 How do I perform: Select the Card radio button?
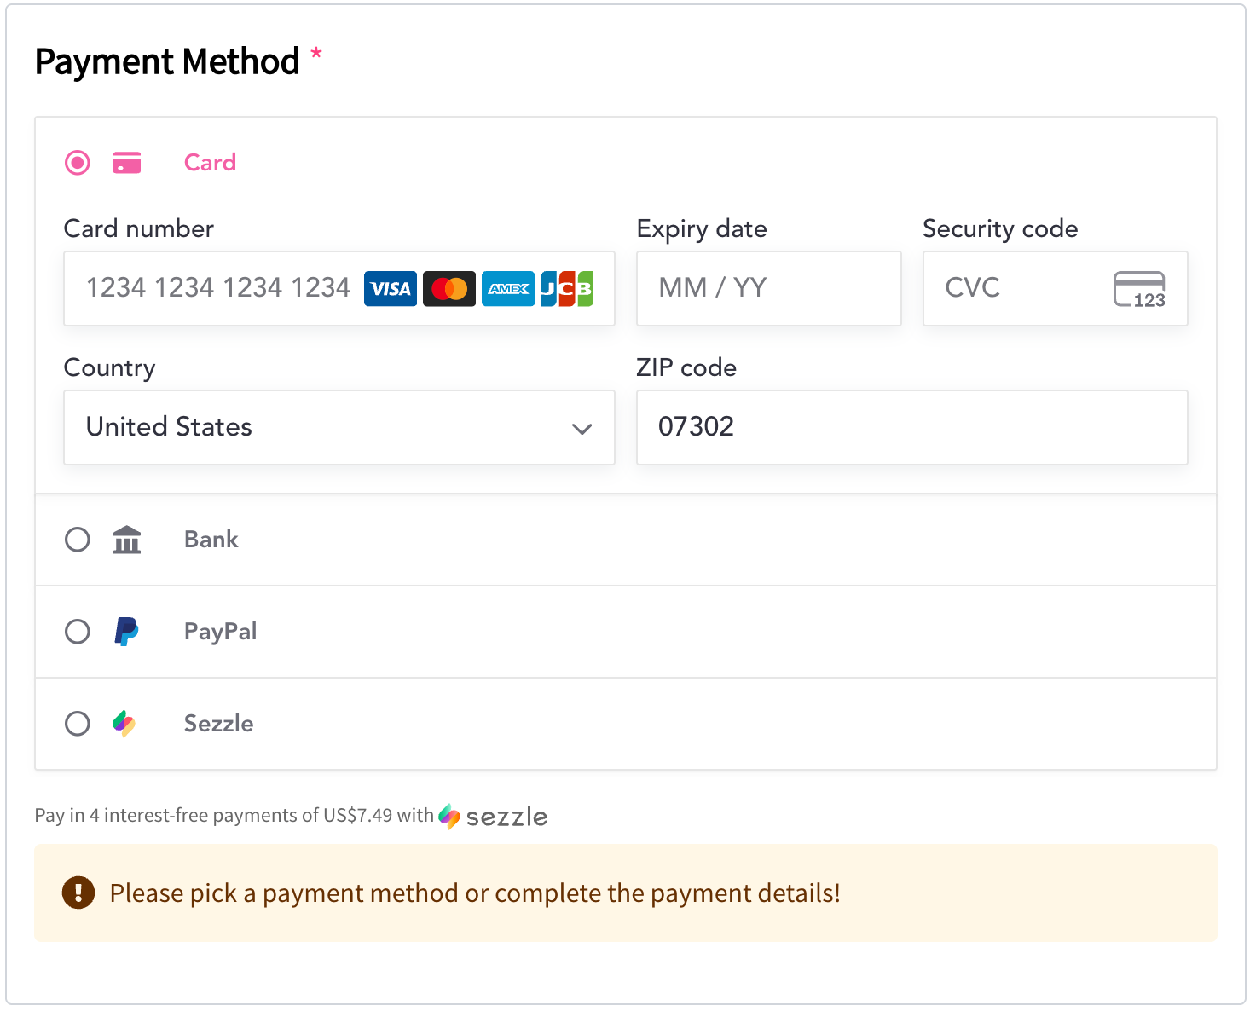(x=78, y=163)
